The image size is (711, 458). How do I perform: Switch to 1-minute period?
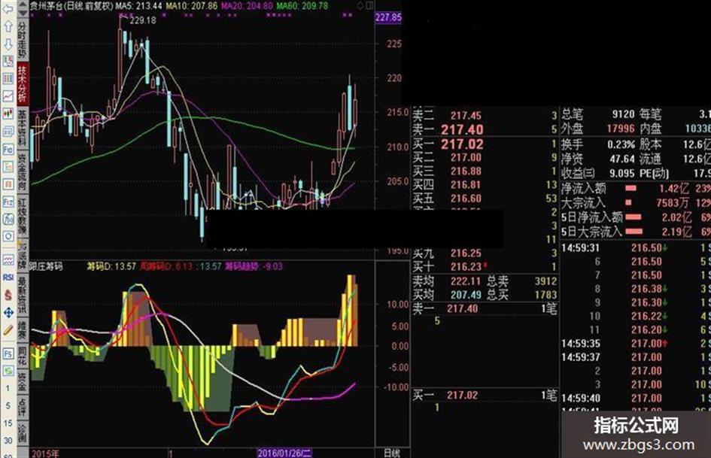8,389
